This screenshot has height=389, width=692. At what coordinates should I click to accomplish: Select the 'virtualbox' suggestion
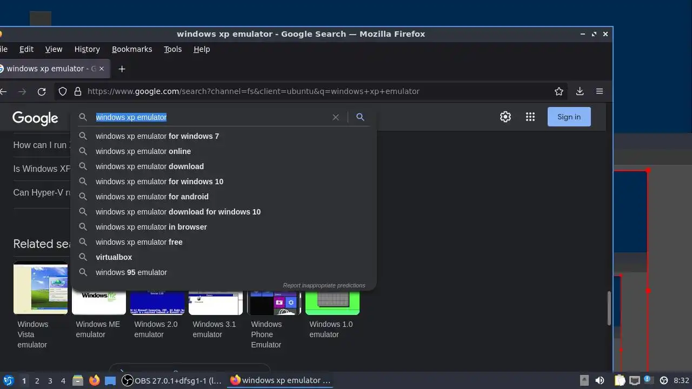click(x=223, y=257)
